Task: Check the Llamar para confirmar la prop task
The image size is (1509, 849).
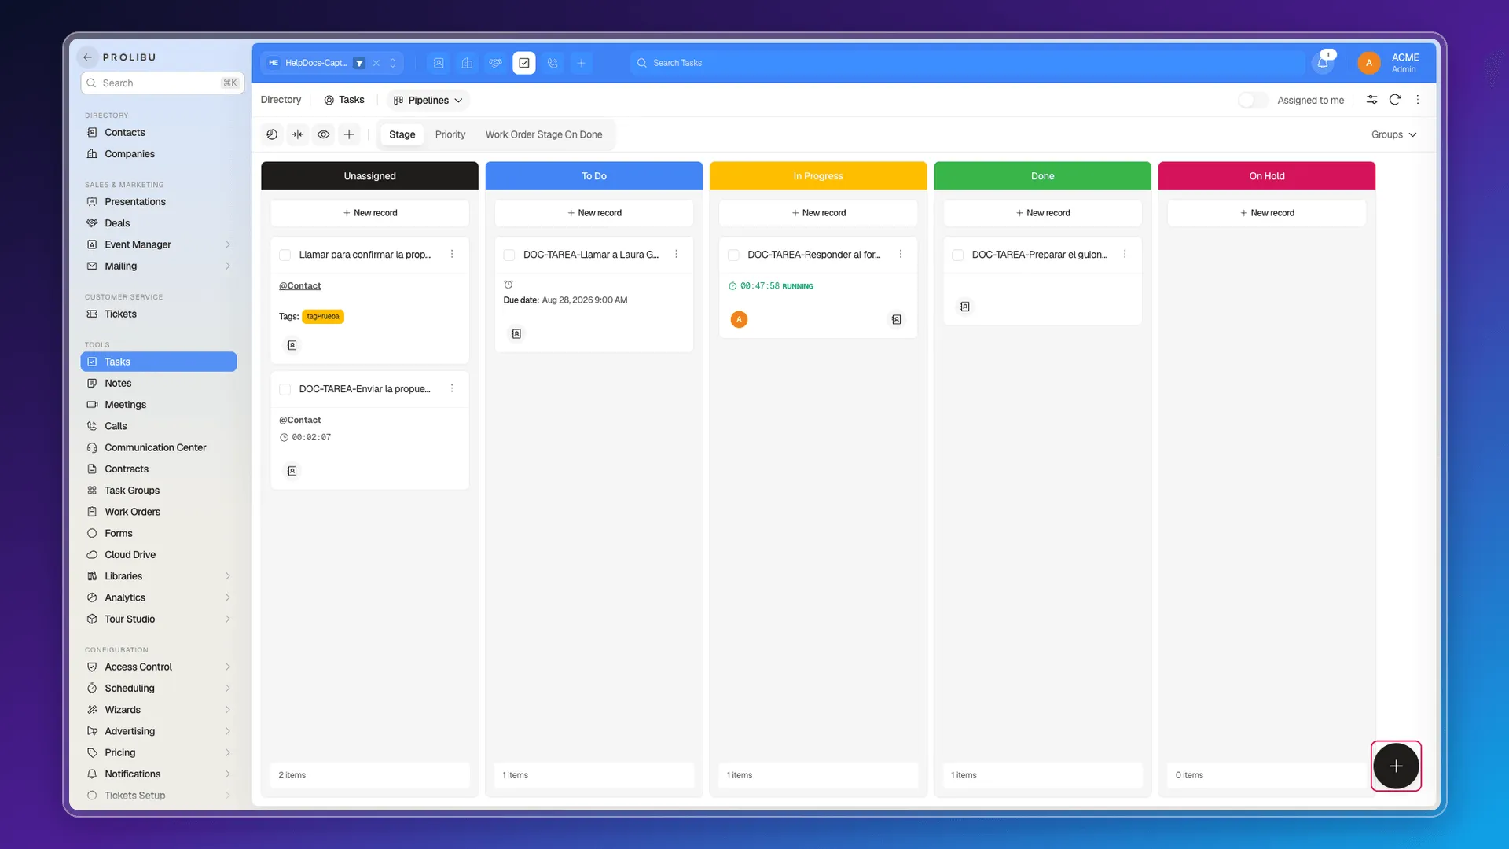Action: coord(285,255)
